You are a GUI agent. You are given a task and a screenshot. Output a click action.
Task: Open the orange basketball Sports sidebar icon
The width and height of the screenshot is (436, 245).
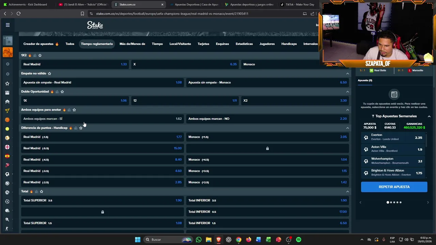pyautogui.click(x=7, y=52)
